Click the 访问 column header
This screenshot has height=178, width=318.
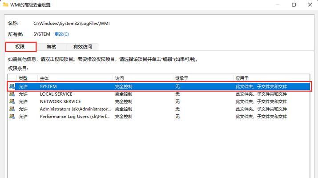(119, 78)
